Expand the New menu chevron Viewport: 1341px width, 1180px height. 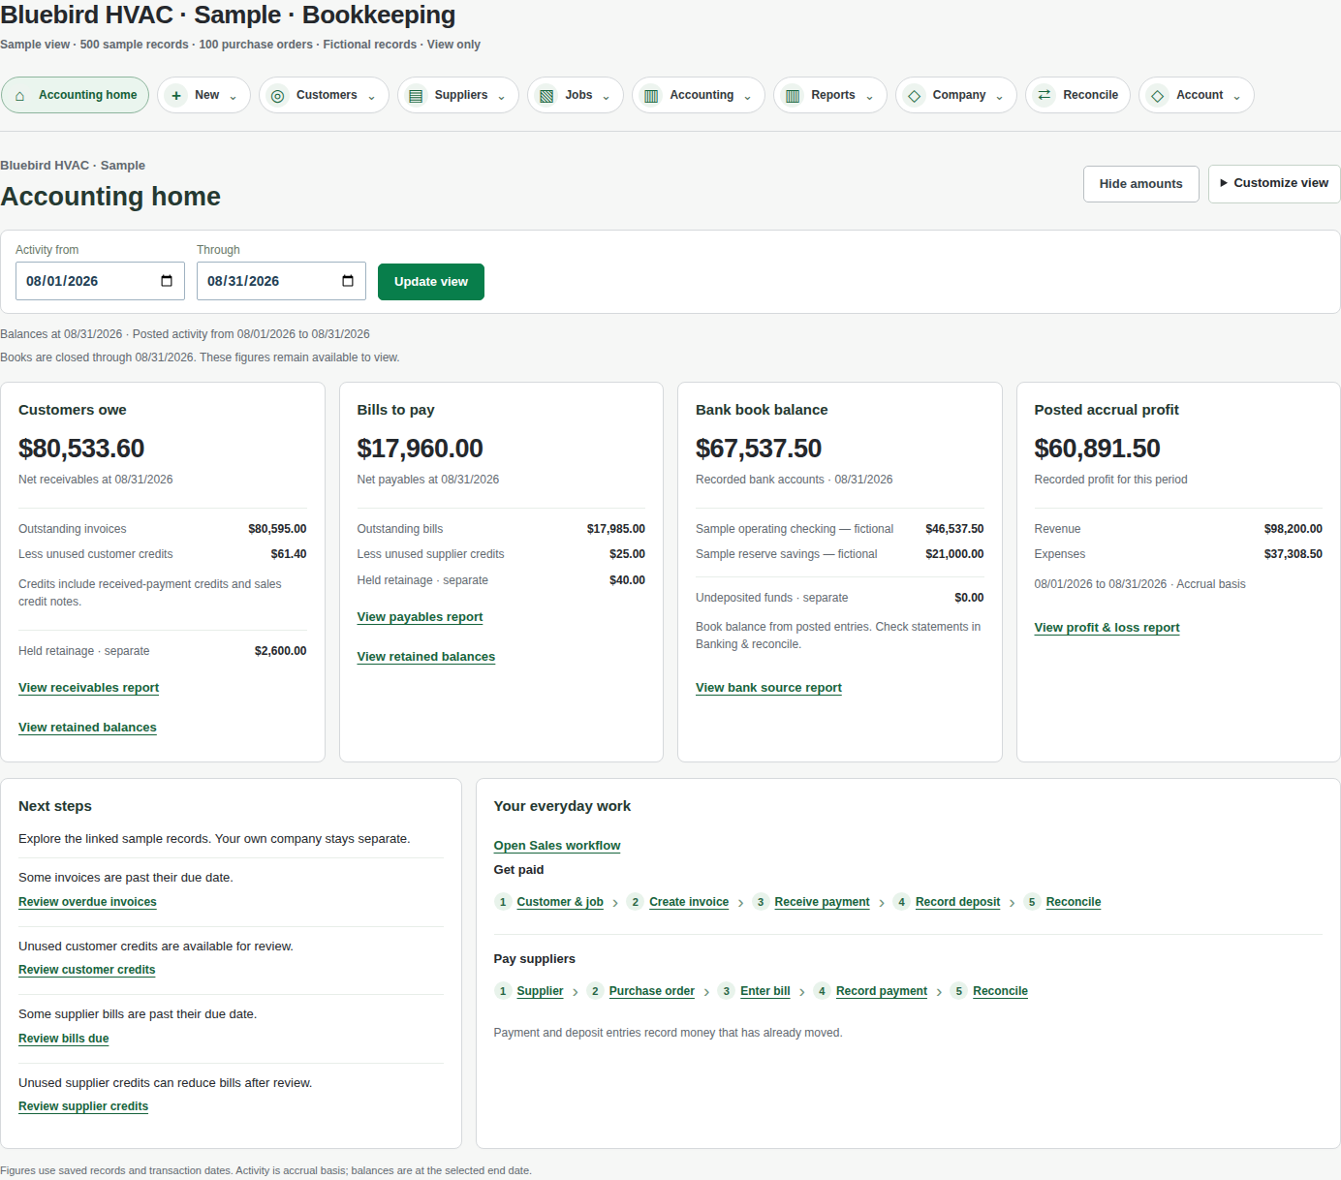pyautogui.click(x=233, y=97)
